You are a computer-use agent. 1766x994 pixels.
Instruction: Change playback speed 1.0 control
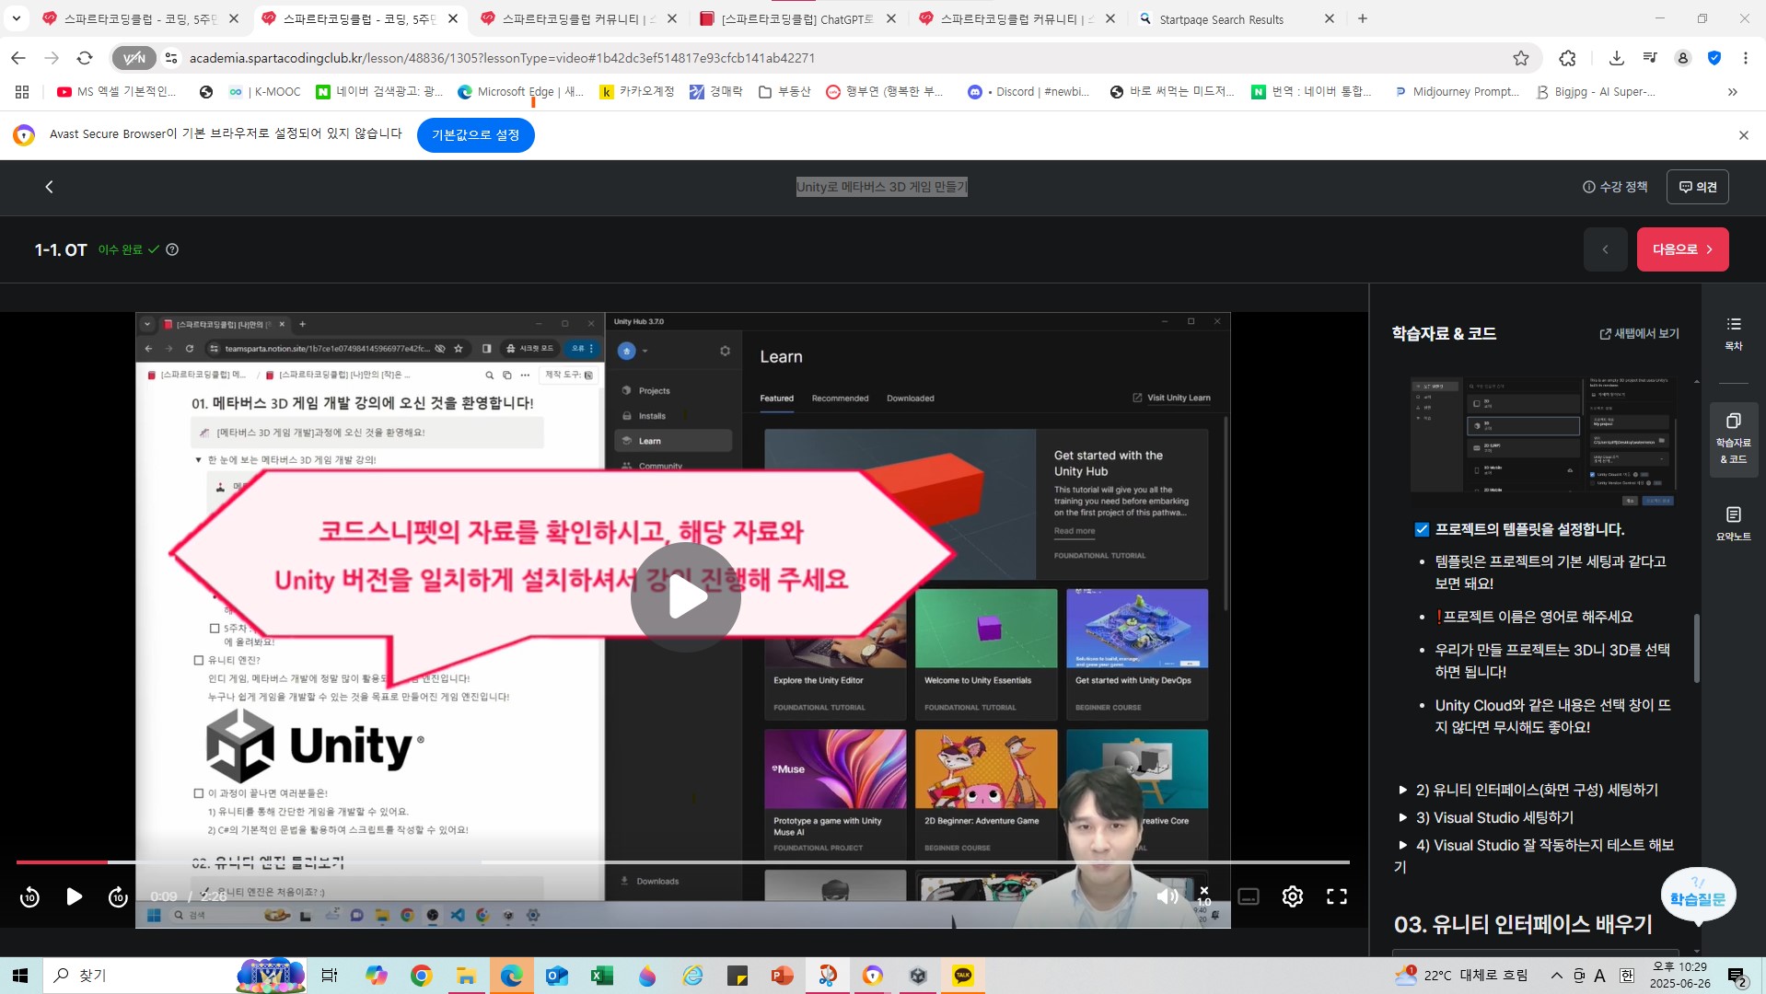click(1203, 896)
